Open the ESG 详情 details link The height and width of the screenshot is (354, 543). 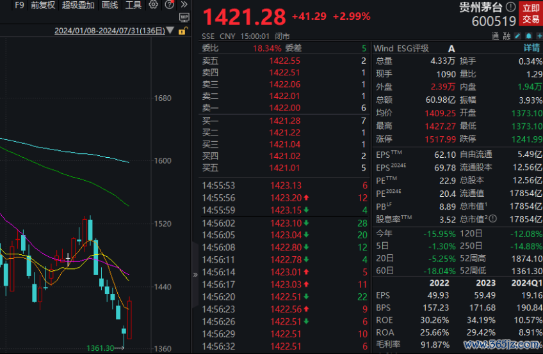point(532,48)
